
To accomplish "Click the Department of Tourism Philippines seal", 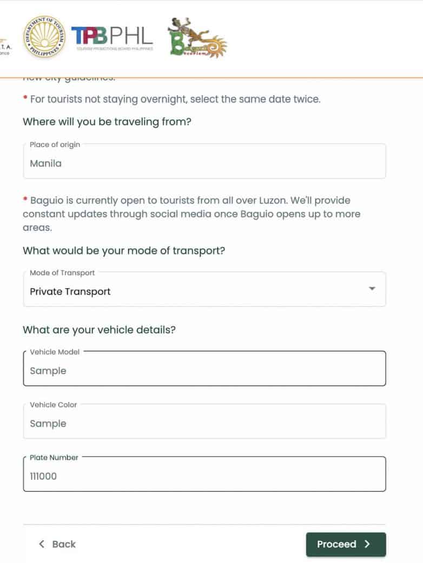I will coord(44,37).
